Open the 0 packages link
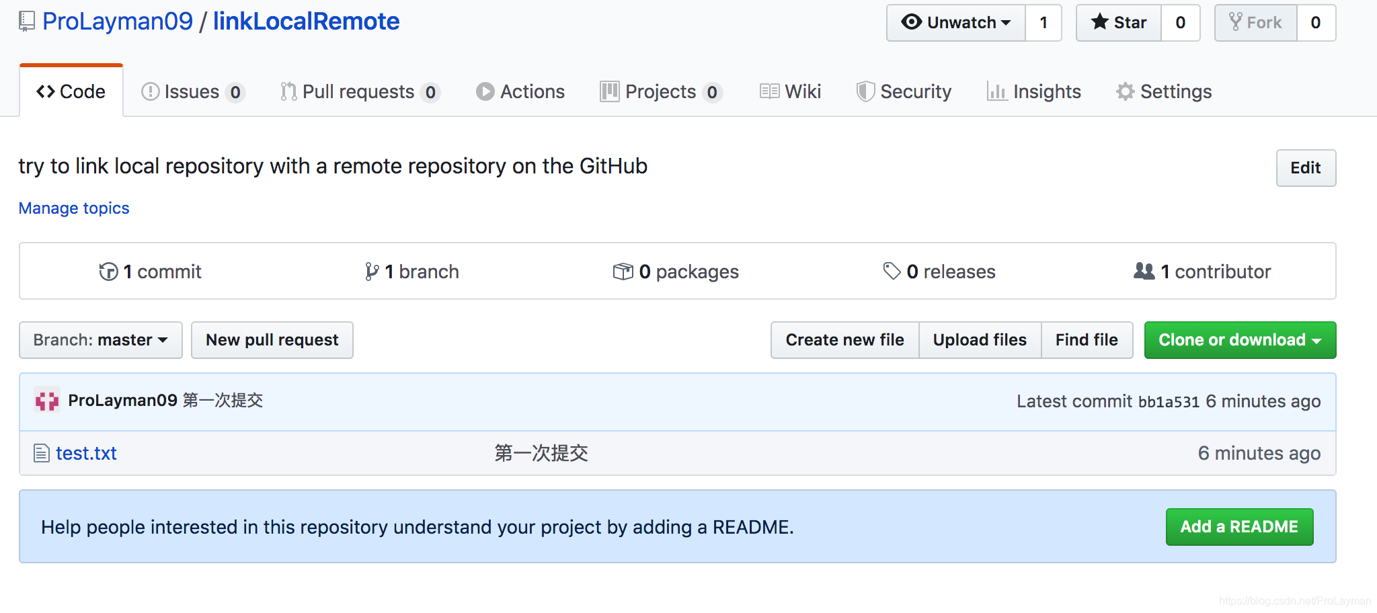The height and width of the screenshot is (613, 1377). click(x=676, y=272)
